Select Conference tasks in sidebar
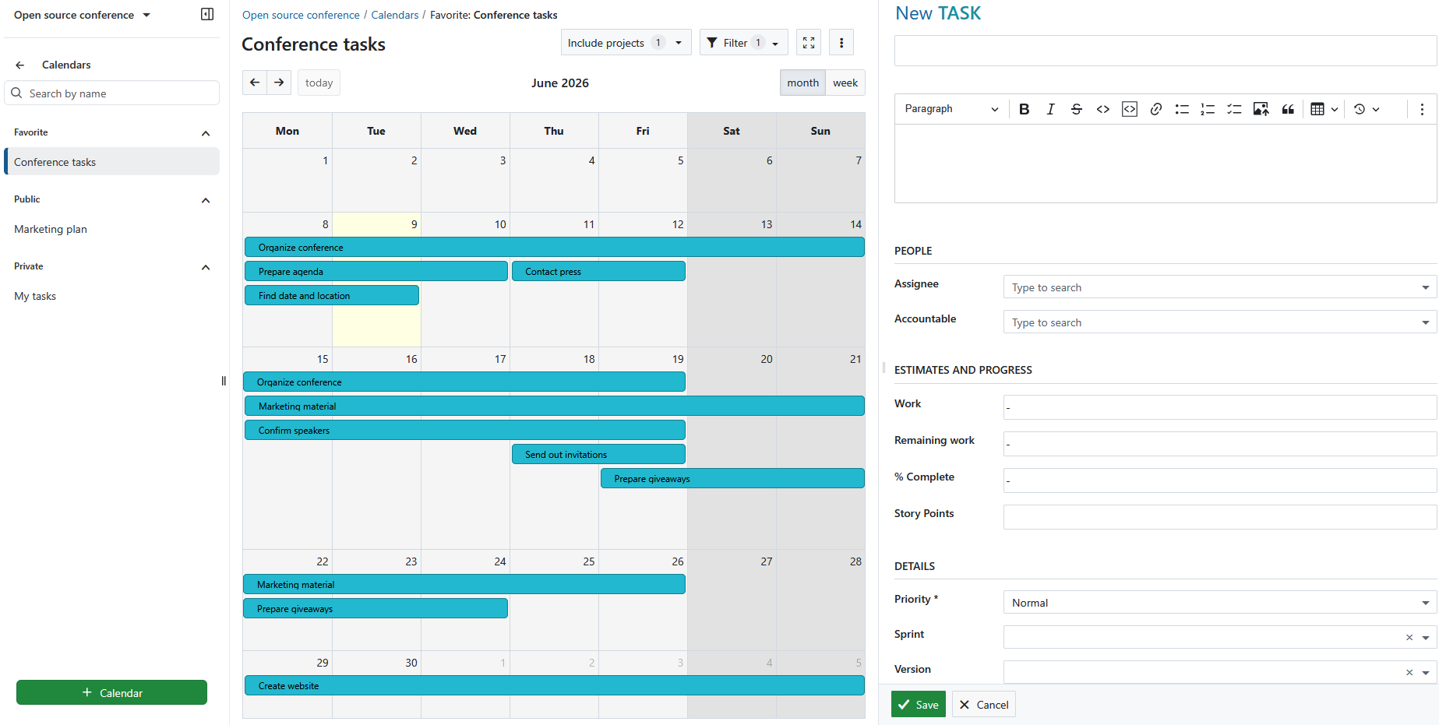Image resolution: width=1439 pixels, height=725 pixels. pyautogui.click(x=112, y=162)
